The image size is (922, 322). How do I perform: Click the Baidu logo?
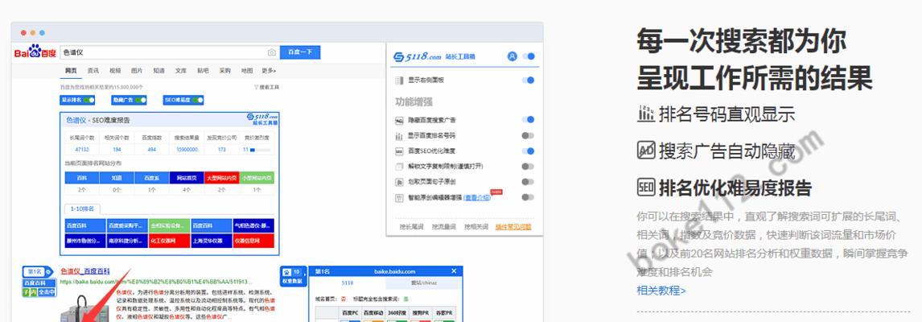click(35, 52)
